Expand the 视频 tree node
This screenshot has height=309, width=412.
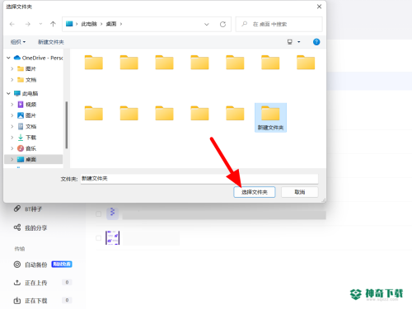pyautogui.click(x=12, y=105)
